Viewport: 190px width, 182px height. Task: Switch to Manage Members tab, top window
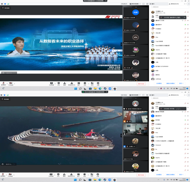coord(174,4)
